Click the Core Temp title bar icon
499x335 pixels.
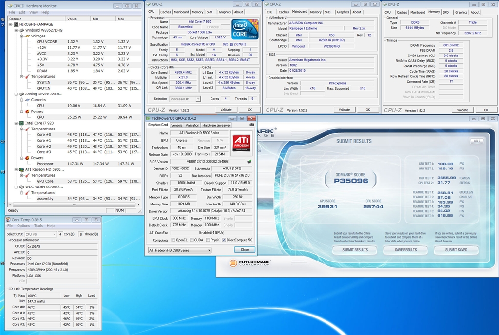[8, 220]
